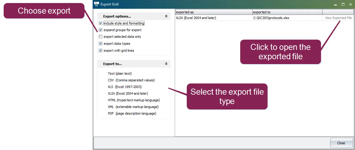
Task: Select PDF (page description language) export type
Action: 132,113
